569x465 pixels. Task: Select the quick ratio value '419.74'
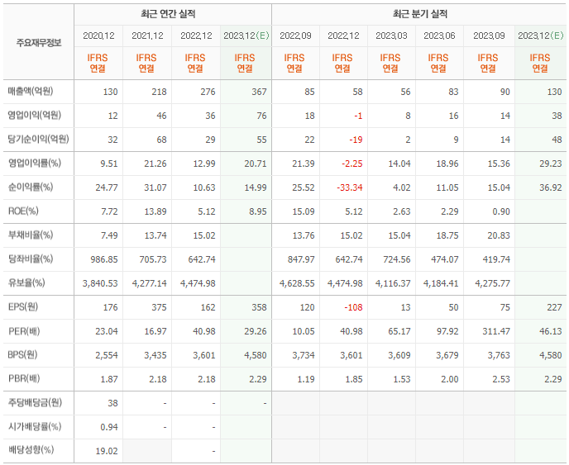tap(496, 260)
